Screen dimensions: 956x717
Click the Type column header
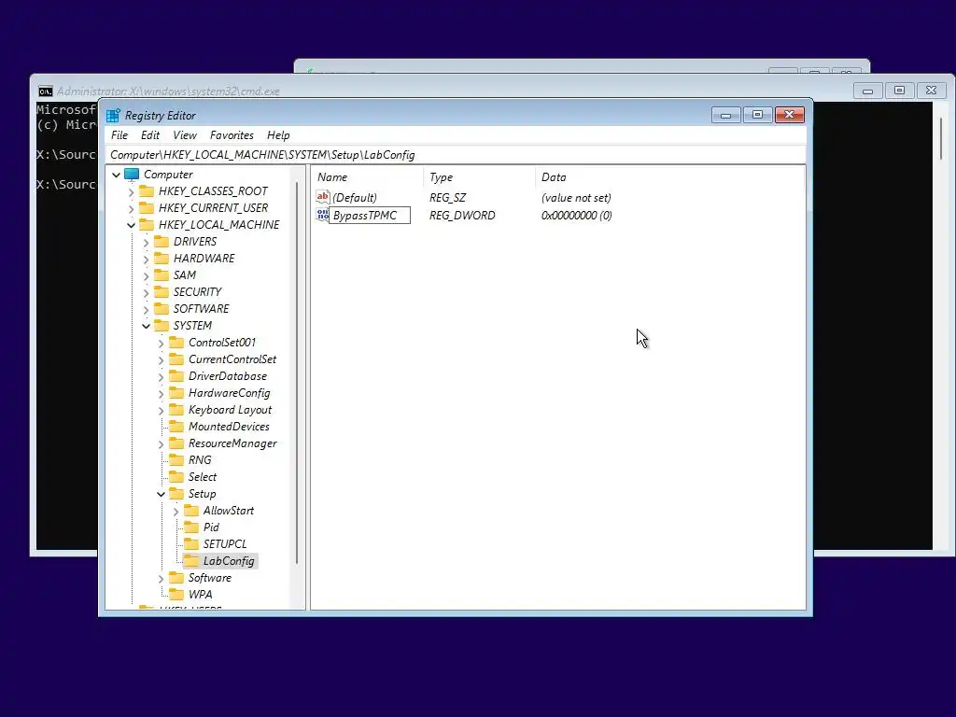tap(479, 177)
